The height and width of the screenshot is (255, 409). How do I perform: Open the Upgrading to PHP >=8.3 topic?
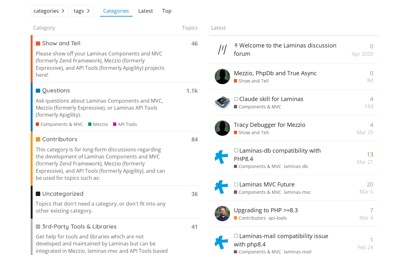point(266,210)
